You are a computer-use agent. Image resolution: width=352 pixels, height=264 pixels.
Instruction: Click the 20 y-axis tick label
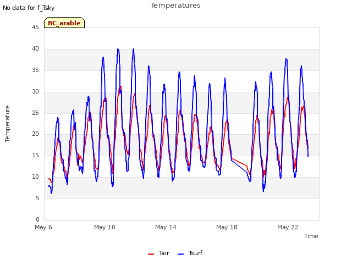tap(35, 134)
